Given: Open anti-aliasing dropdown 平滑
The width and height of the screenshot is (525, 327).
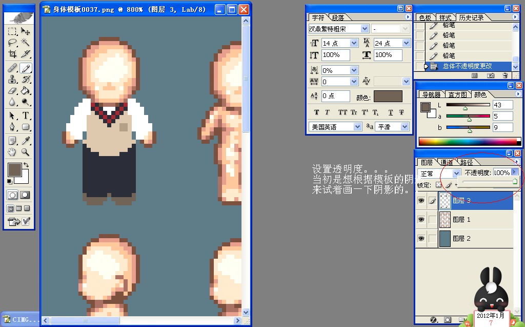Looking at the screenshot, I should [405, 127].
